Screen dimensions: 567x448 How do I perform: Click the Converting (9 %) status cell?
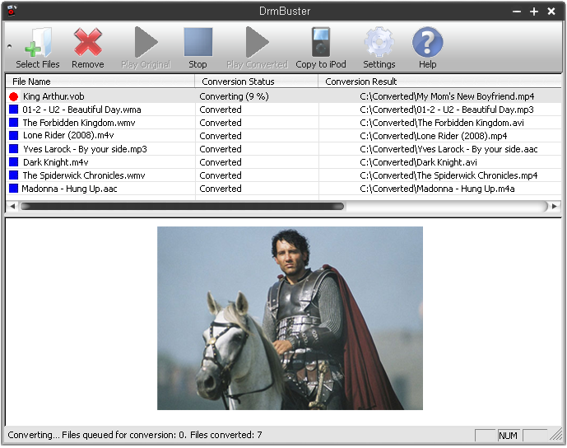pos(234,96)
